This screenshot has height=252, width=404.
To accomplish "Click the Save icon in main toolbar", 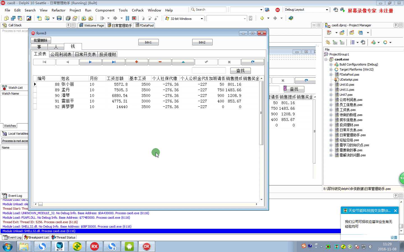I will click(x=59, y=18).
